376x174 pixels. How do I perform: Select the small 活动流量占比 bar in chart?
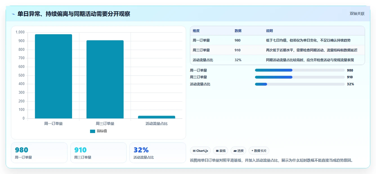pos(156,117)
